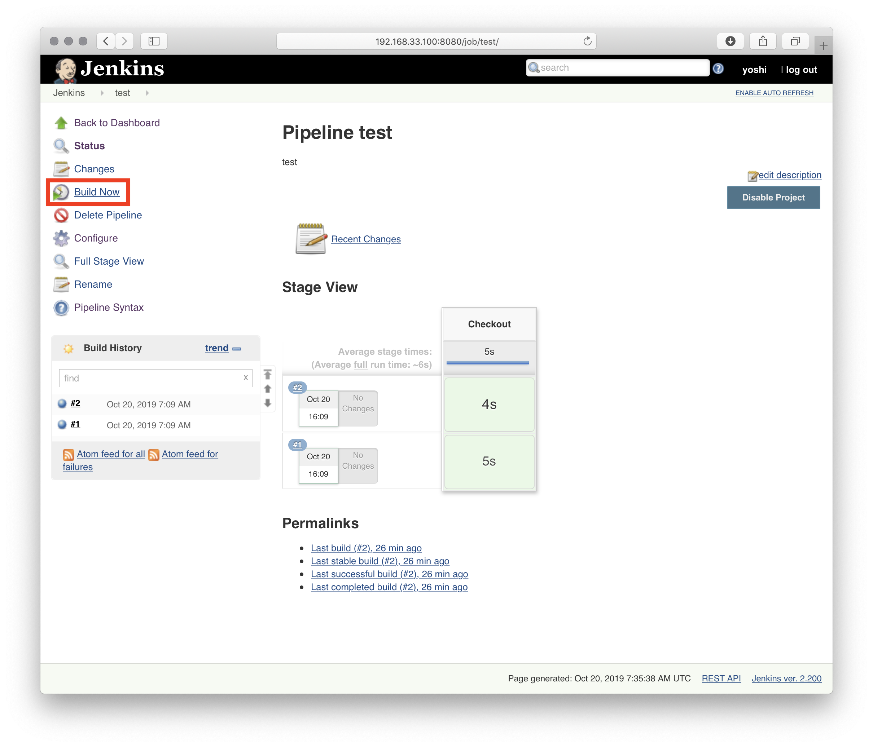Click the Back to Dashboard green arrow icon
This screenshot has height=747, width=873.
pos(61,123)
